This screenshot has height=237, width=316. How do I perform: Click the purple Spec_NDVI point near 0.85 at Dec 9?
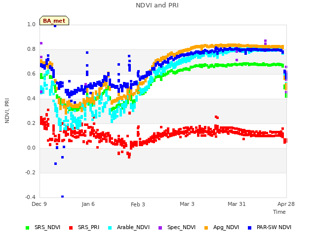[x=41, y=43]
